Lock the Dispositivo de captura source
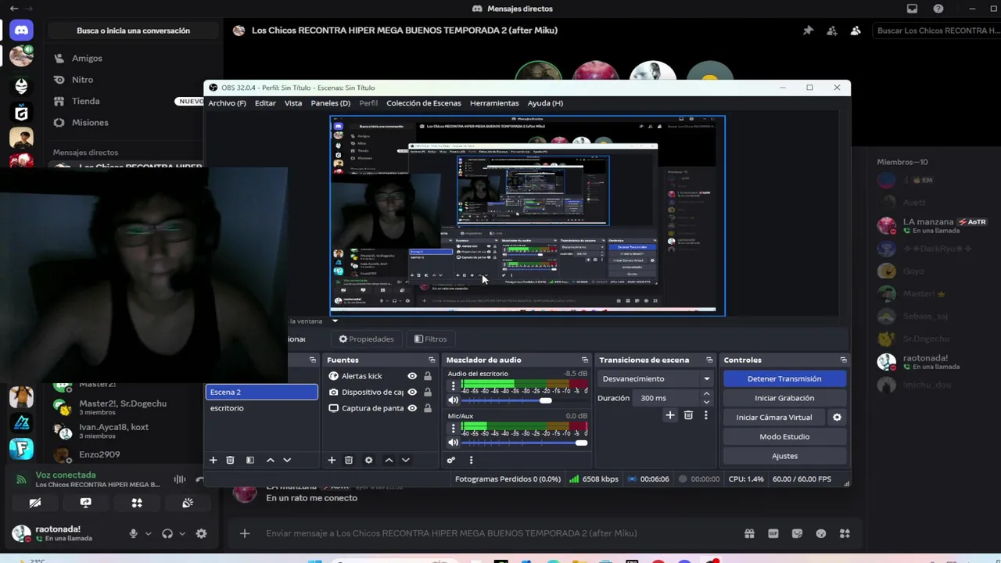Image resolution: width=1001 pixels, height=563 pixels. point(427,392)
